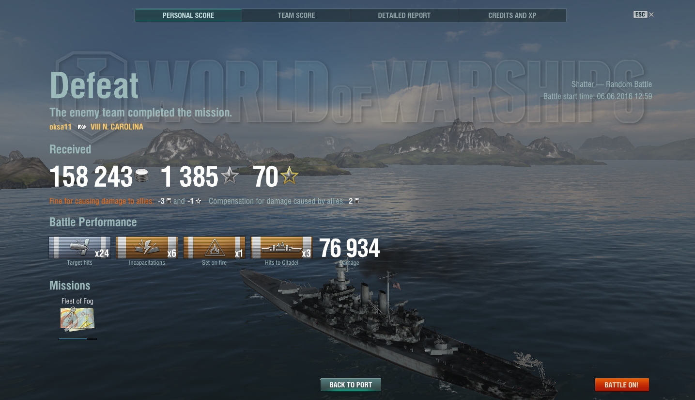Open the Credits and XP tab
This screenshot has height=400, width=695.
point(512,16)
